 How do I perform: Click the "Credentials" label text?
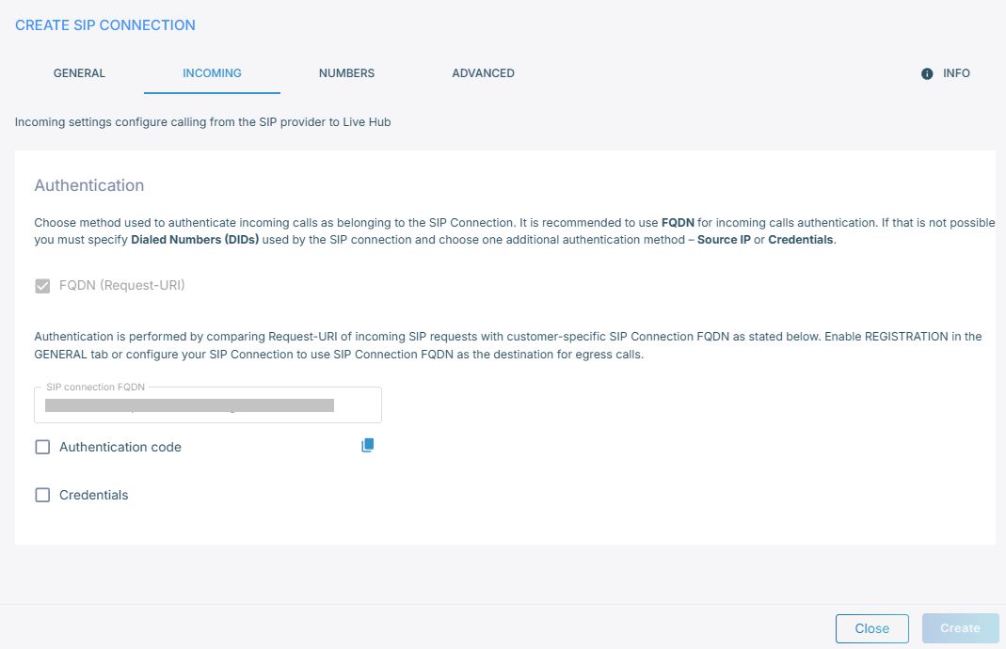[94, 495]
